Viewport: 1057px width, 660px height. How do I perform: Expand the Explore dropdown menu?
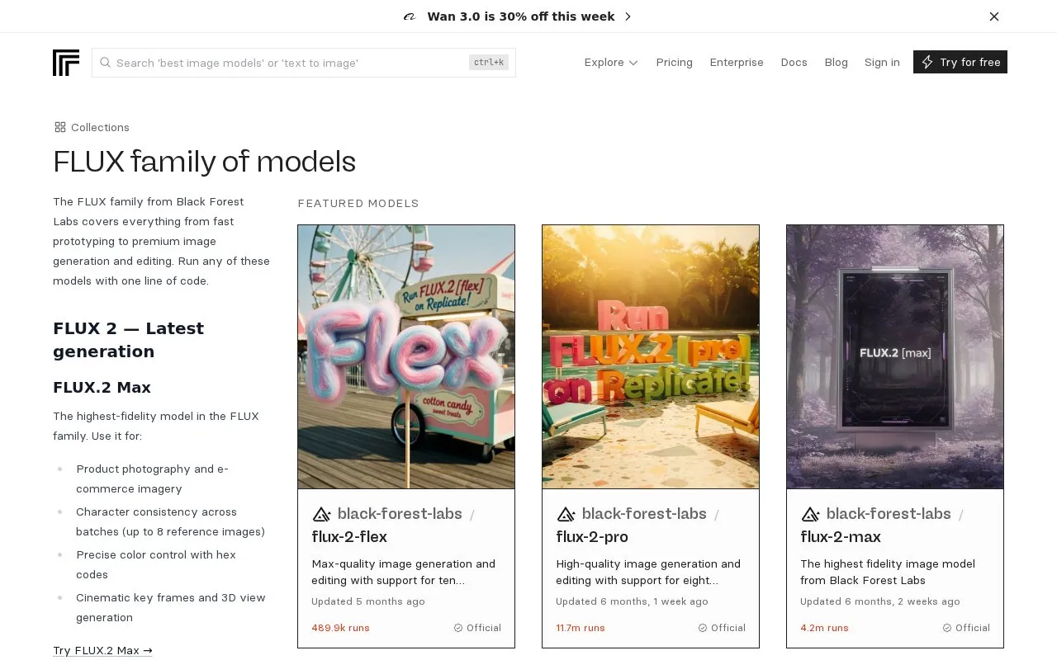[x=611, y=62]
